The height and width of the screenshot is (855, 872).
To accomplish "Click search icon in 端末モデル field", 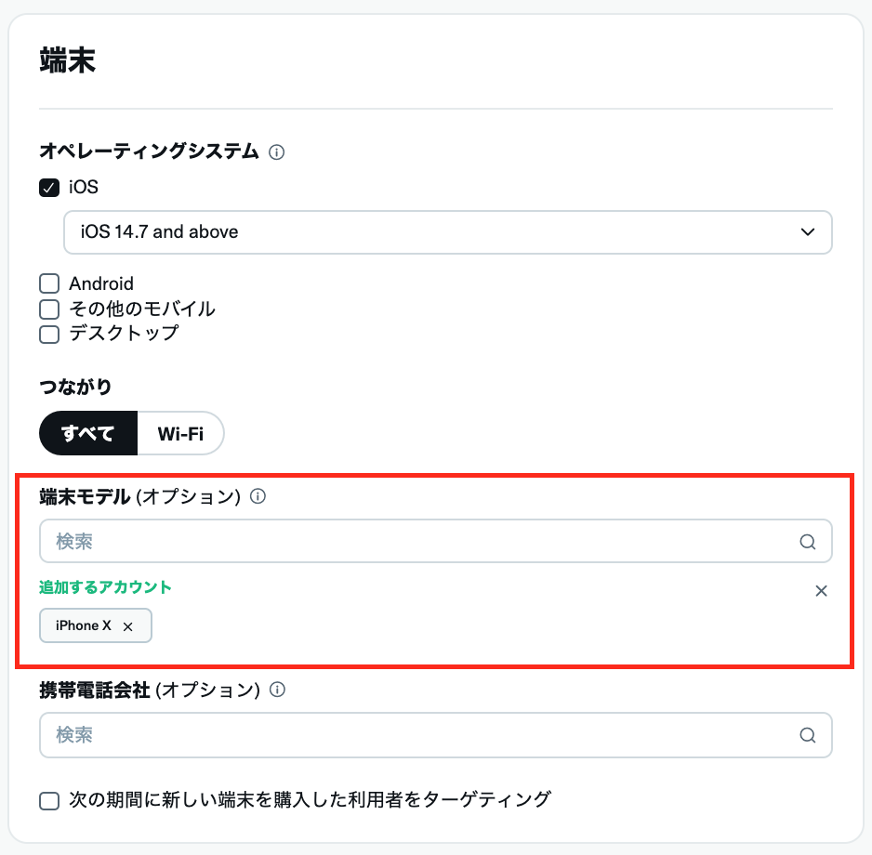I will tap(807, 542).
